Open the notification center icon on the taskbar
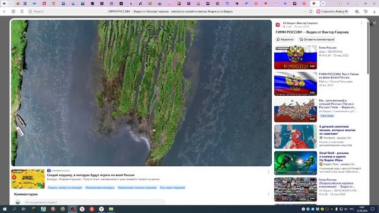379x213 pixels. (372, 209)
